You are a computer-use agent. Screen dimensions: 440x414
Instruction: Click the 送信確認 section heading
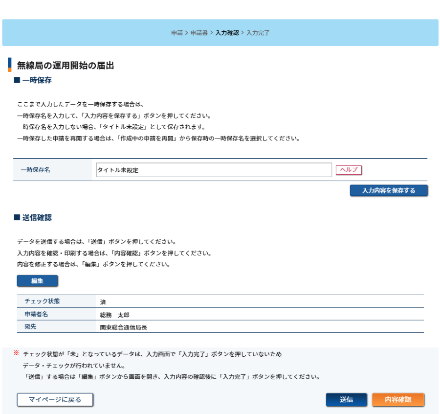click(33, 217)
